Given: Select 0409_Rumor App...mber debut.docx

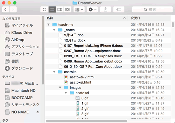Looking at the screenshot, I should (x=108, y=62).
